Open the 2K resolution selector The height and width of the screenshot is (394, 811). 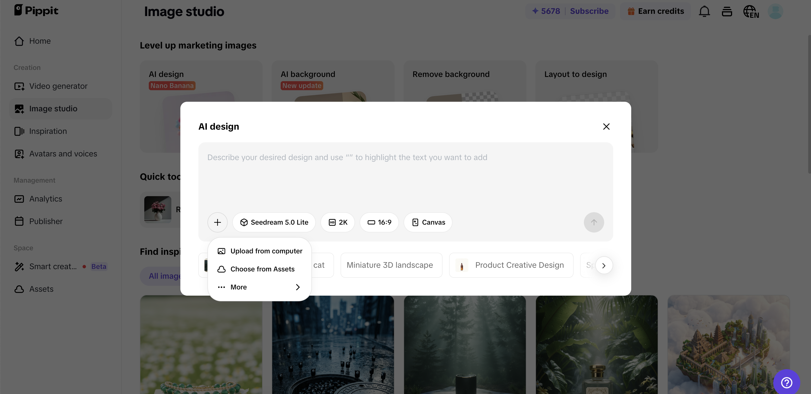(x=338, y=222)
